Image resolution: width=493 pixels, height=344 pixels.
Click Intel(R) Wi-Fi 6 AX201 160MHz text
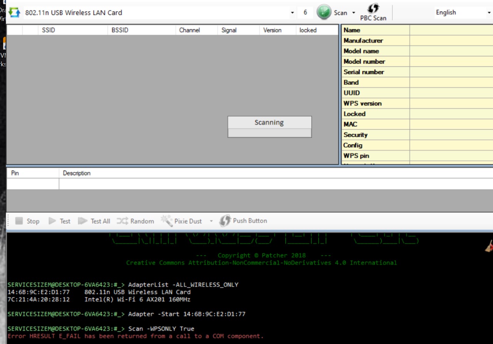coord(138,299)
